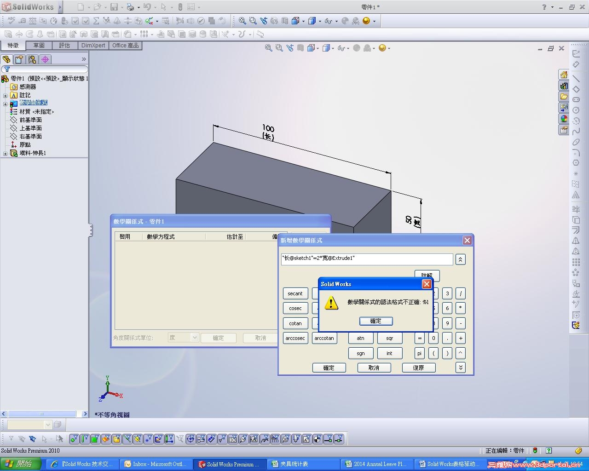589x471 pixels.
Task: Click the pi button in the equation keypad
Action: coord(419,353)
